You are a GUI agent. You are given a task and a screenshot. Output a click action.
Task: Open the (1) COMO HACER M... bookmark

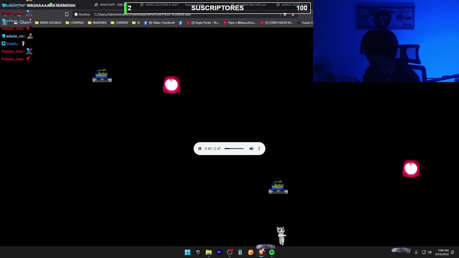point(276,23)
